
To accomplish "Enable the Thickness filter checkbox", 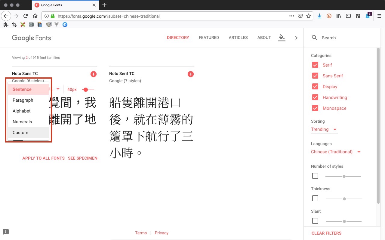I will click(x=315, y=198).
